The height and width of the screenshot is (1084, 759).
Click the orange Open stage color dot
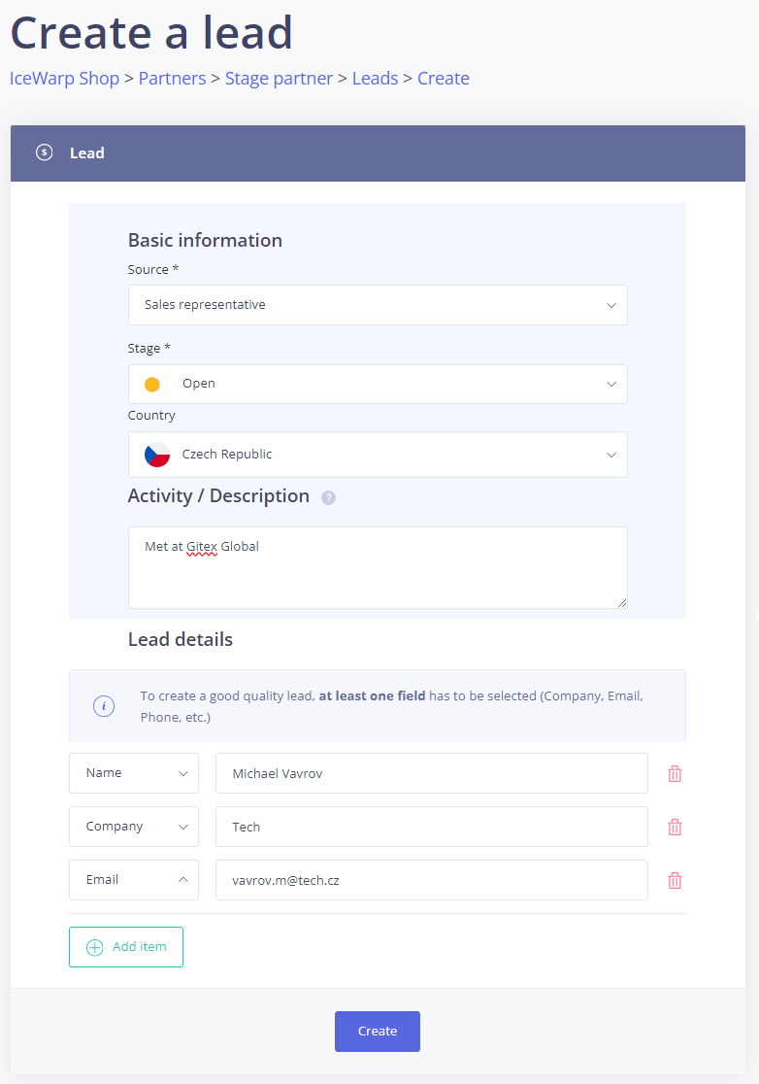[152, 385]
